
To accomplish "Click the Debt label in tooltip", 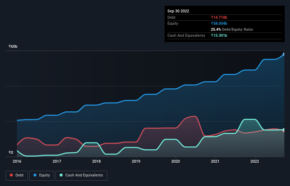I will [171, 17].
